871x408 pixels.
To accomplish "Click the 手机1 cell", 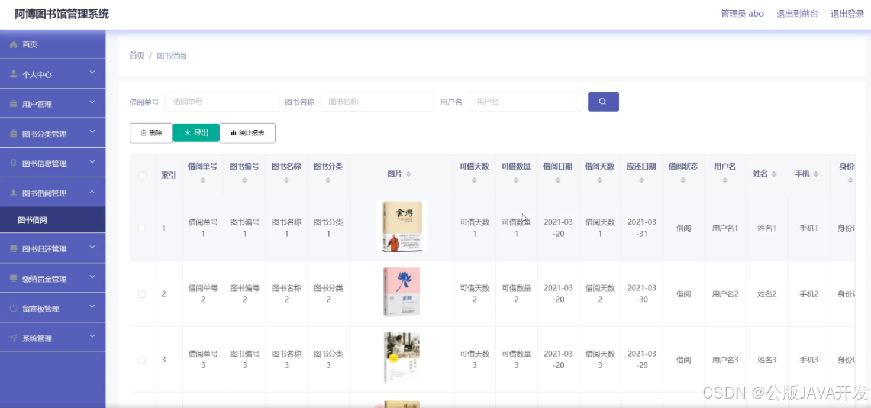I will click(x=808, y=228).
